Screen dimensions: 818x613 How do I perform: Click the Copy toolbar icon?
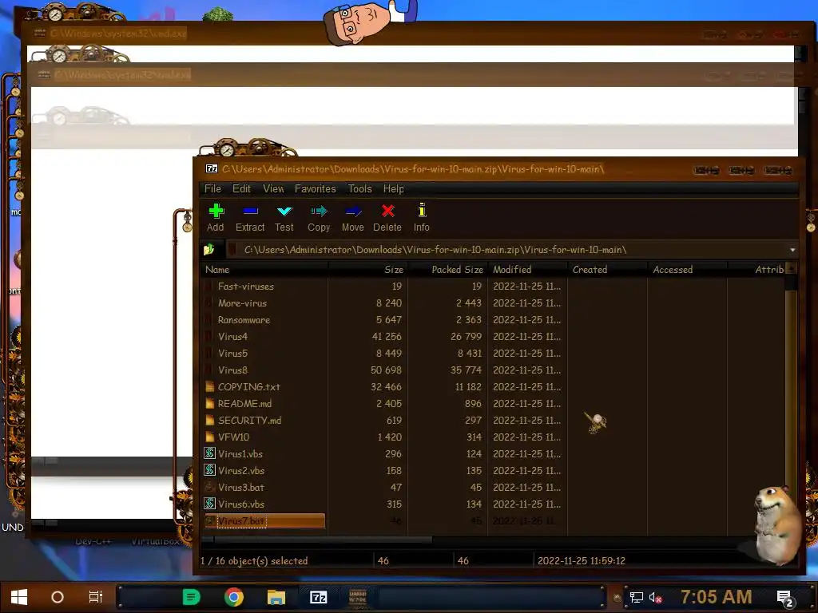(x=319, y=211)
